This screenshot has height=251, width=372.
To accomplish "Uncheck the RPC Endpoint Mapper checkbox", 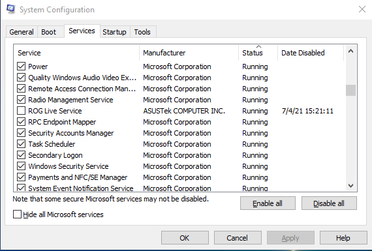I will (21, 122).
